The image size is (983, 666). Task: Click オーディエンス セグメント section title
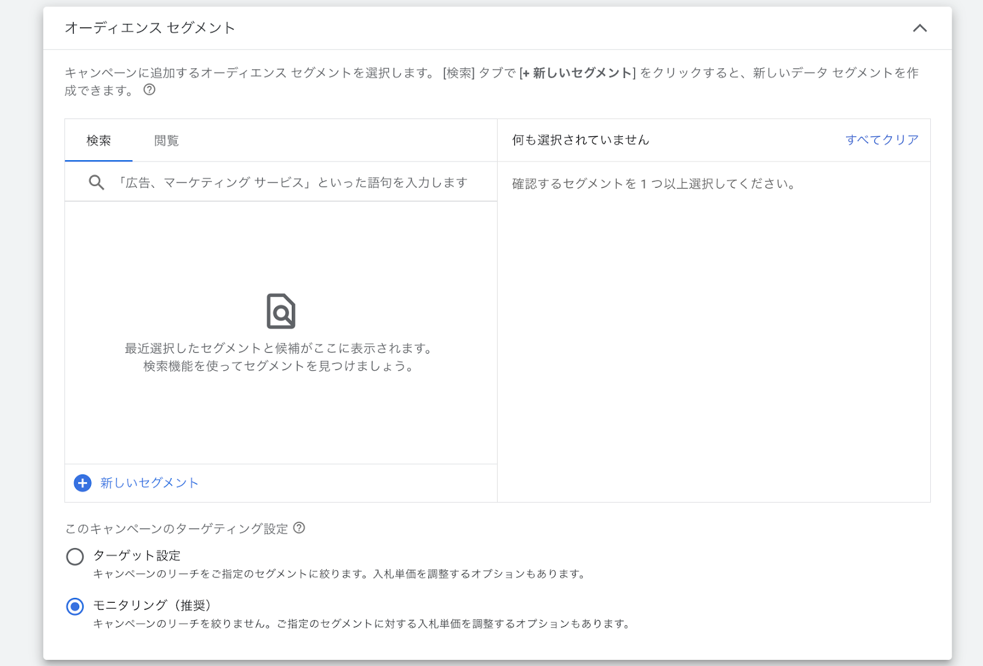150,28
